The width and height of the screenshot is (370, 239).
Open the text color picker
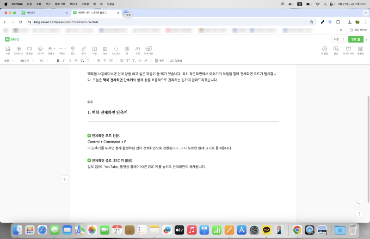[x=82, y=61]
